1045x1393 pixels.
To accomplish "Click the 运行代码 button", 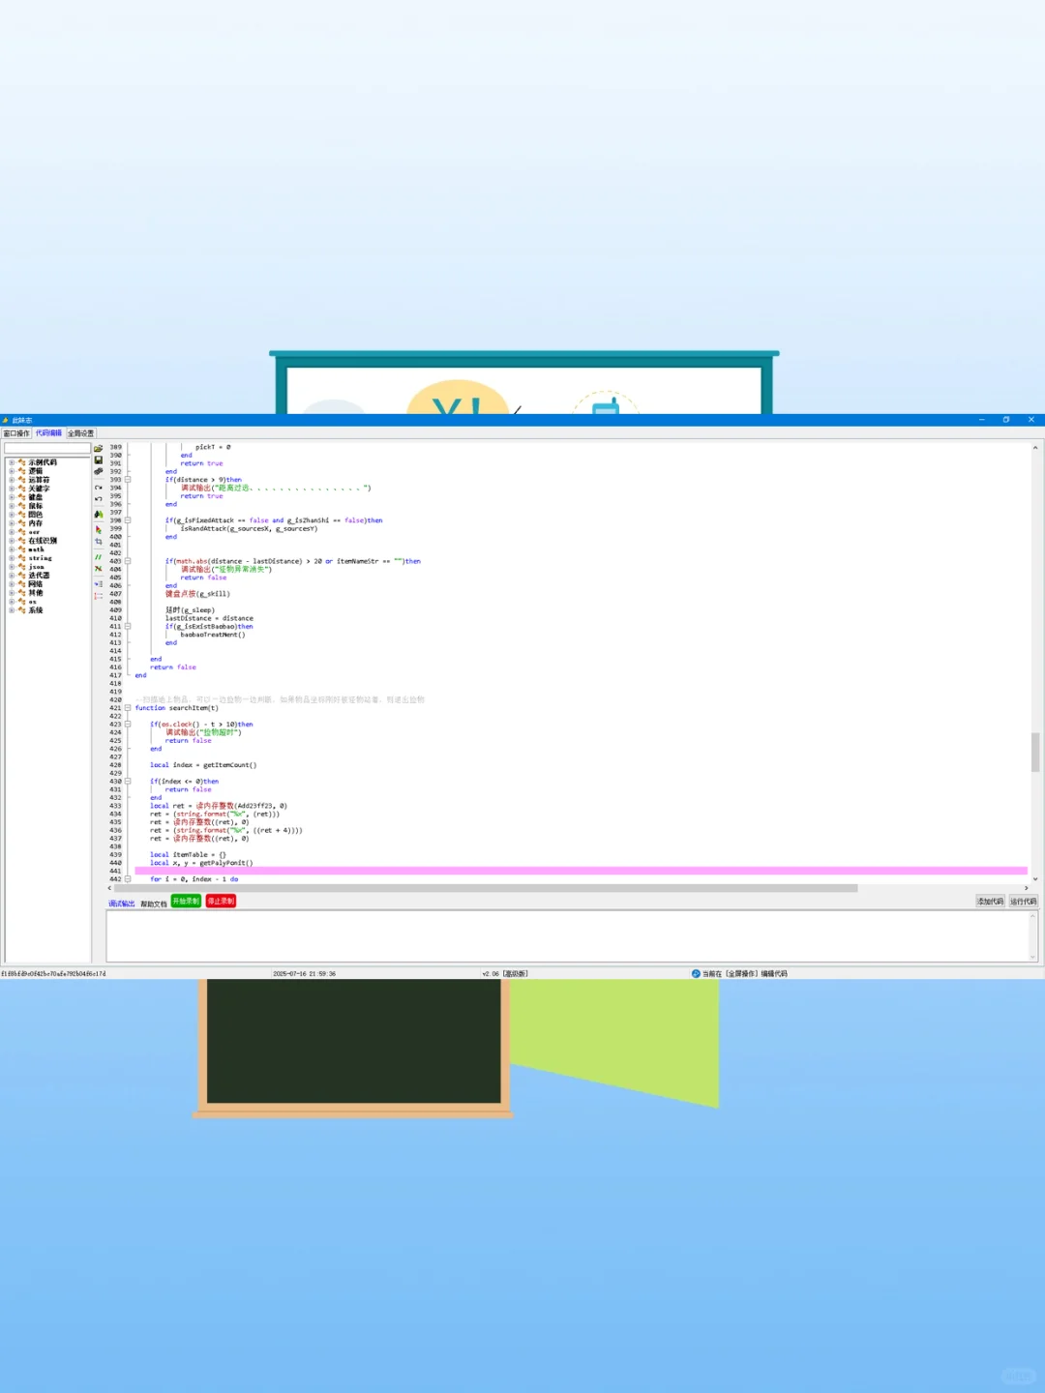I will 1023,902.
